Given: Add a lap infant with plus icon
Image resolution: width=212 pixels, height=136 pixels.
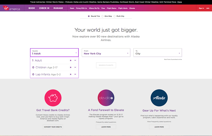Looking at the screenshot, I should point(70,74).
